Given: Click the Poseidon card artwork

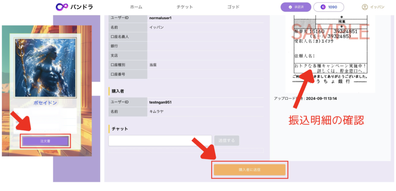Looking at the screenshot, I should (x=46, y=68).
